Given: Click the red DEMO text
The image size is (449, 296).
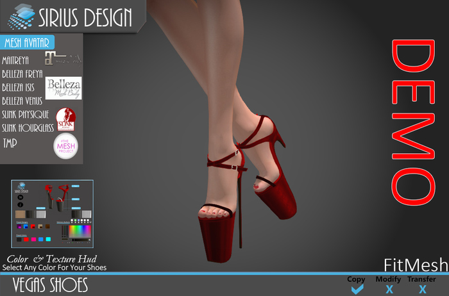Looking at the screenshot, I should [x=413, y=122].
